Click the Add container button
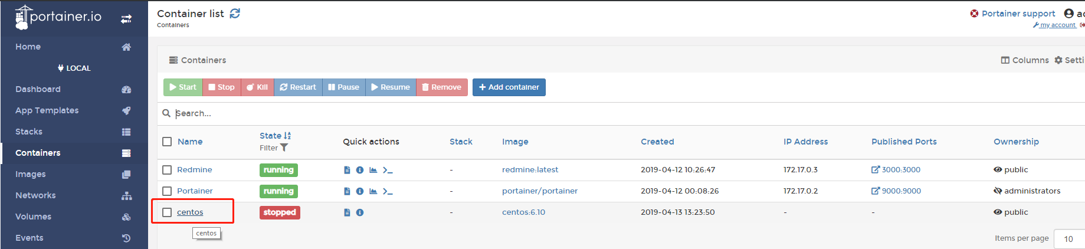The image size is (1085, 249). point(509,87)
